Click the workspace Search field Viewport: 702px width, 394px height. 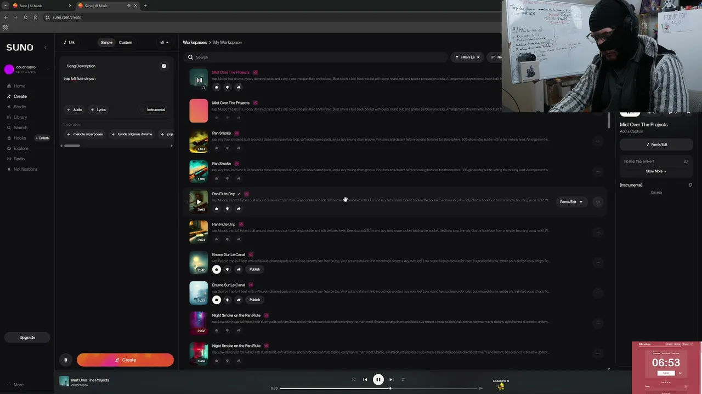coord(315,57)
